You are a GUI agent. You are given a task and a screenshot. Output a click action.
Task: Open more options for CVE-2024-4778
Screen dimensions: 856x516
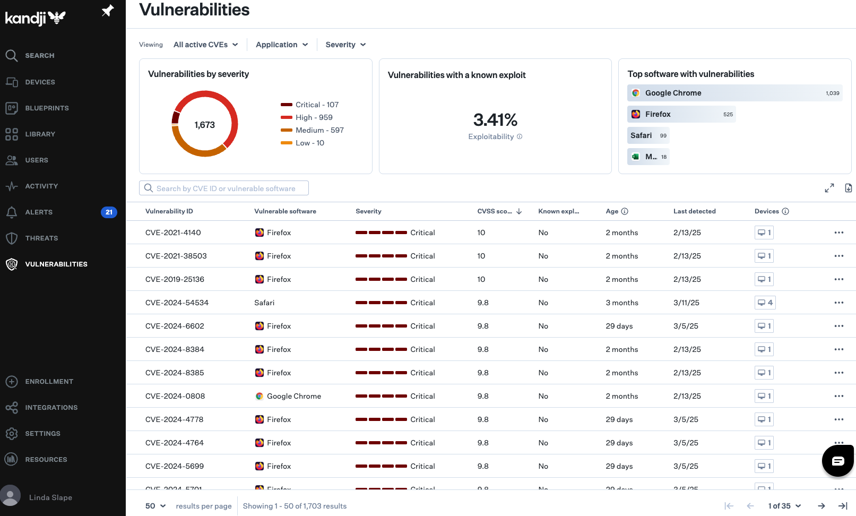(x=838, y=419)
